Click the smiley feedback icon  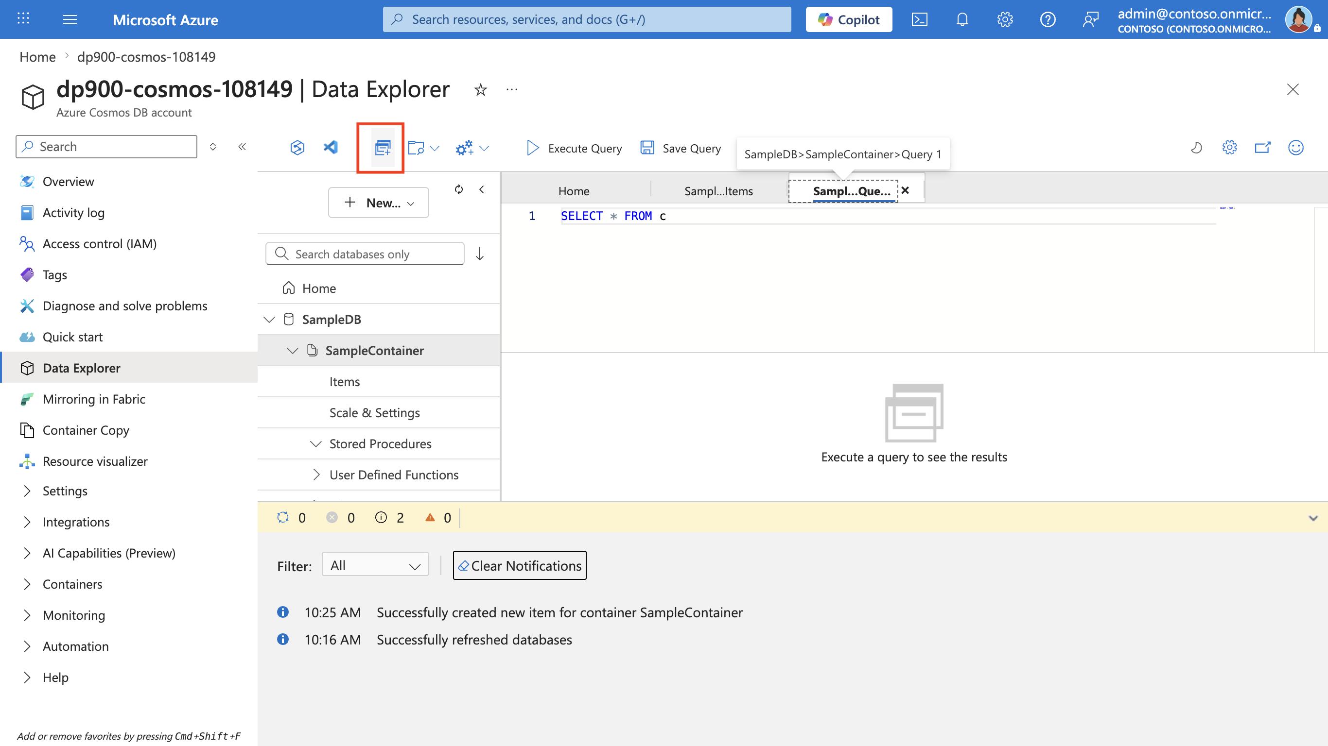(1296, 148)
